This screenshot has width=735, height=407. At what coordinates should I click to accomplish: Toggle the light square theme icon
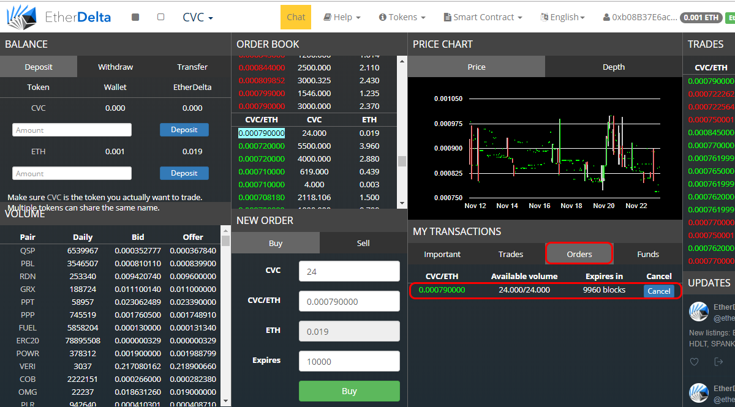click(x=160, y=17)
